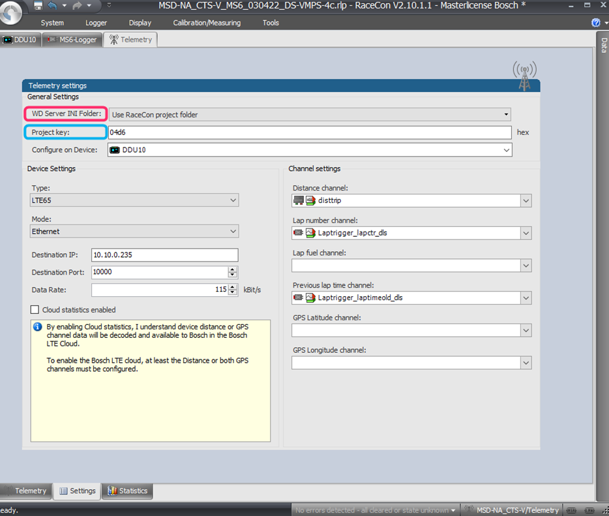This screenshot has width=609, height=516.
Task: Click the MS6-Logger tab device icon
Action: 52,40
